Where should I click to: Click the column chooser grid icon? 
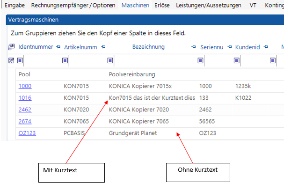point(11,47)
